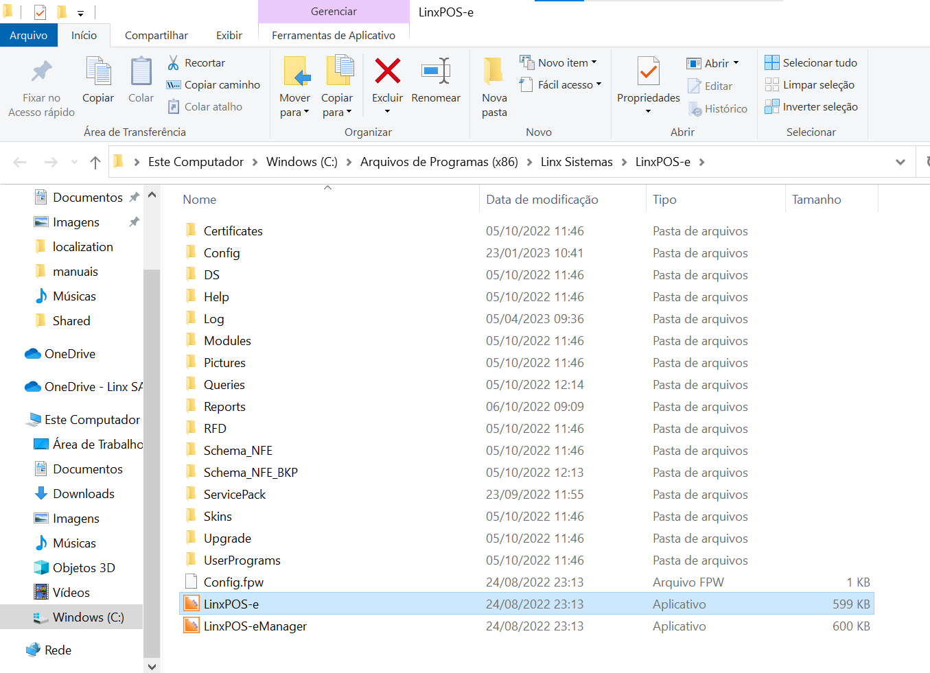Click the Copiar ribbon icon
Viewport: 930px width, 673px height.
pyautogui.click(x=98, y=71)
